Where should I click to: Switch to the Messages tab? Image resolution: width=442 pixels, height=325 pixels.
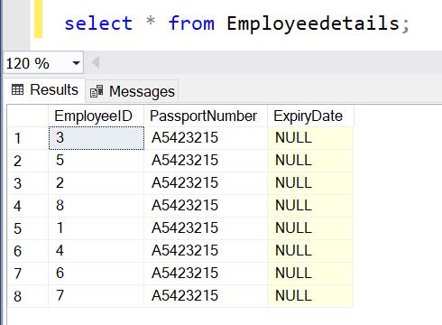tap(133, 91)
